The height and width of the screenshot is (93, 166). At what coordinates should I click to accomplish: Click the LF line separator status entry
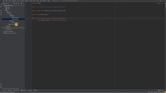click(x=152, y=92)
